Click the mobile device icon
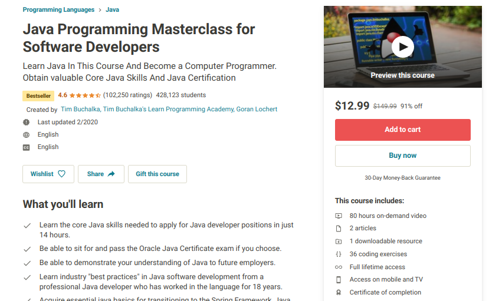Image resolution: width=489 pixels, height=301 pixels. pyautogui.click(x=339, y=280)
